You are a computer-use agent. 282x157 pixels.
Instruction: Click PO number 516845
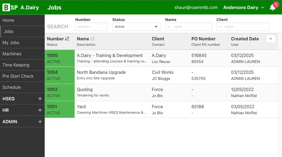click(x=199, y=55)
